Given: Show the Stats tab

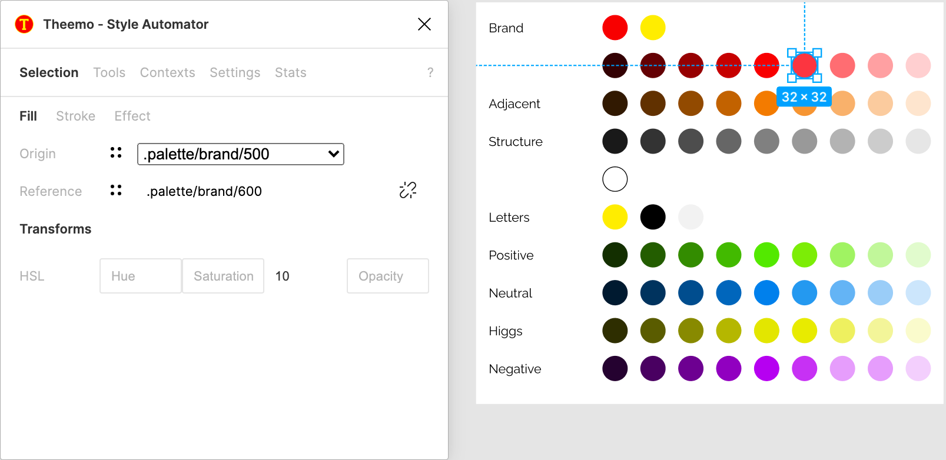Looking at the screenshot, I should pyautogui.click(x=290, y=72).
